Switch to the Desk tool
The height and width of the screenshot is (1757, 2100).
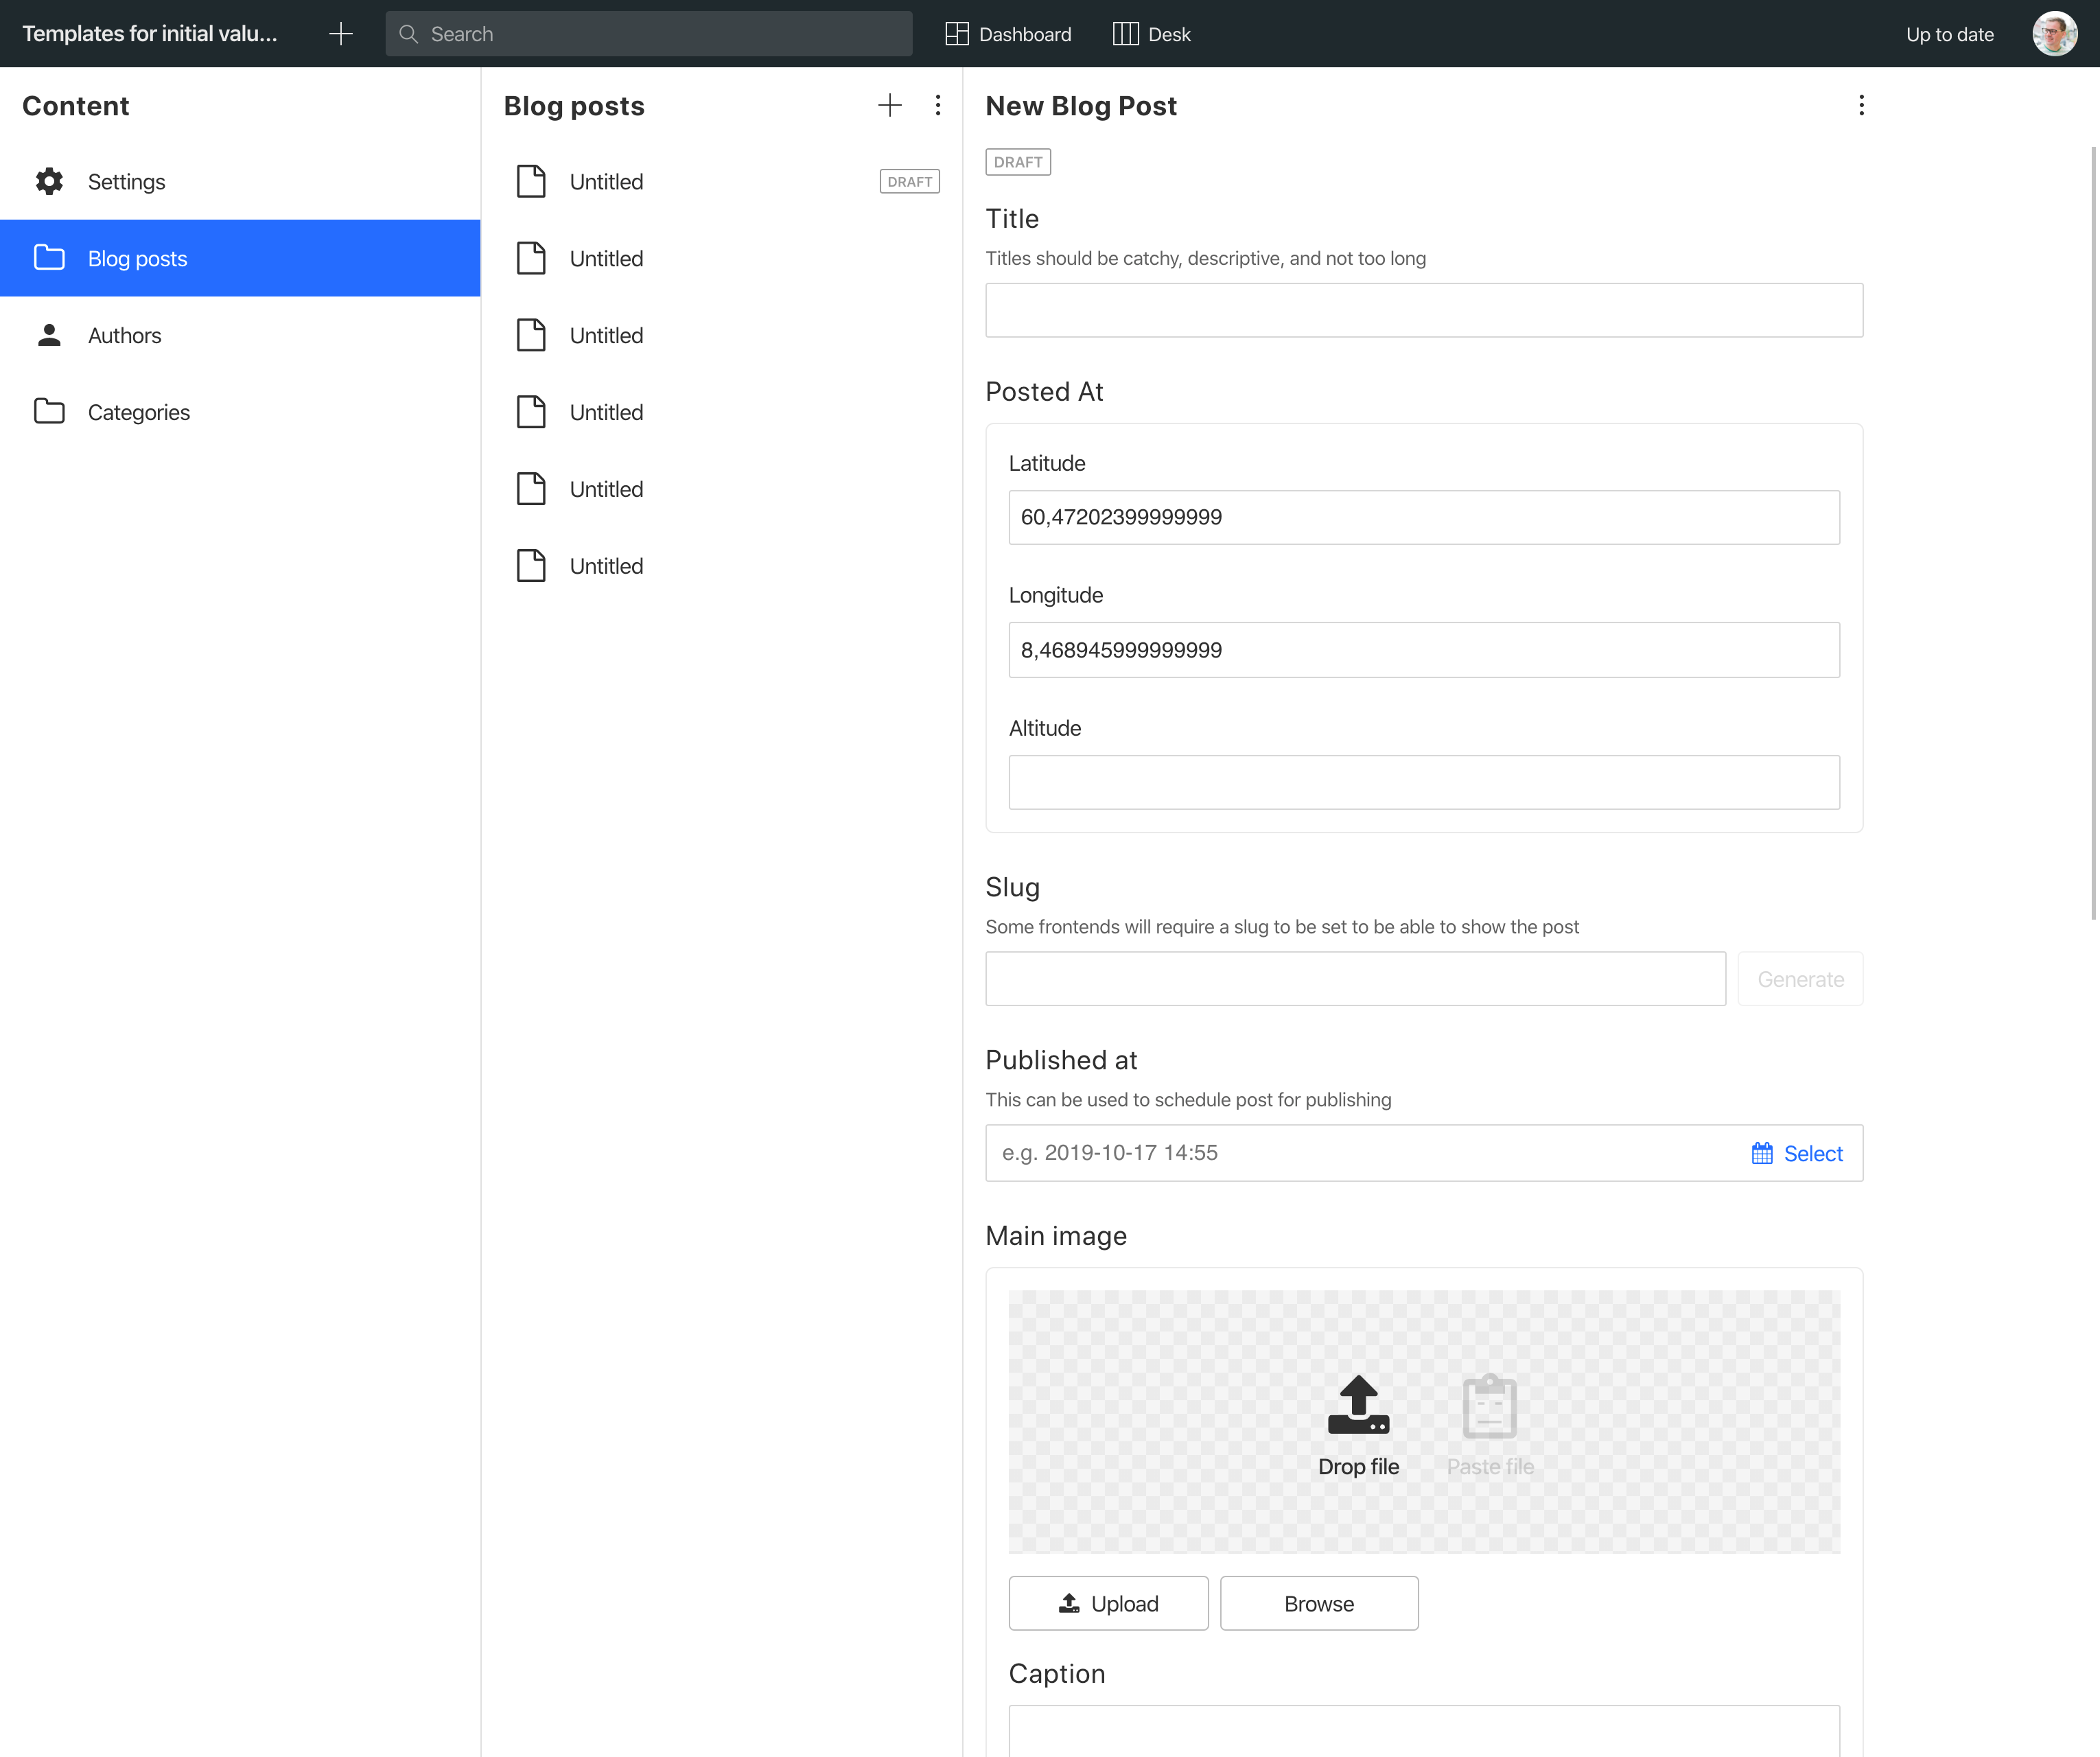tap(1152, 34)
